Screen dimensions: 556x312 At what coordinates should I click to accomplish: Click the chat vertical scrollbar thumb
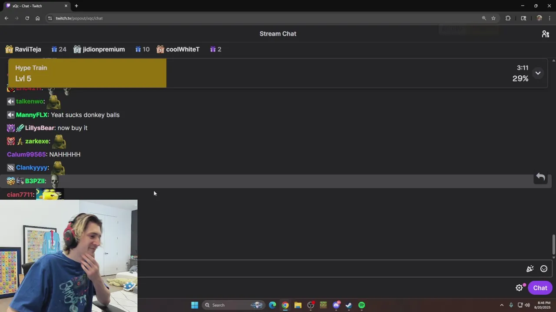[553, 245]
